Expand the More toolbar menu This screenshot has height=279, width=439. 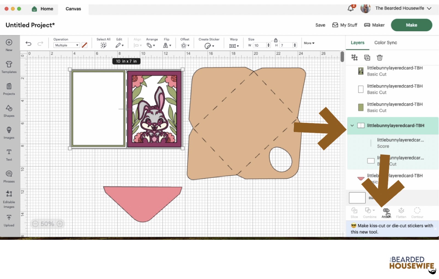309,43
